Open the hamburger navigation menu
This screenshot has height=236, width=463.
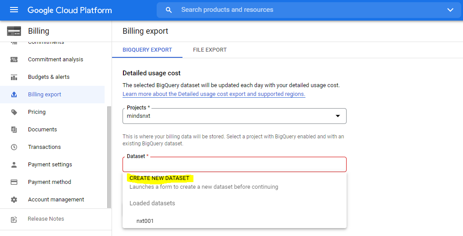point(14,10)
